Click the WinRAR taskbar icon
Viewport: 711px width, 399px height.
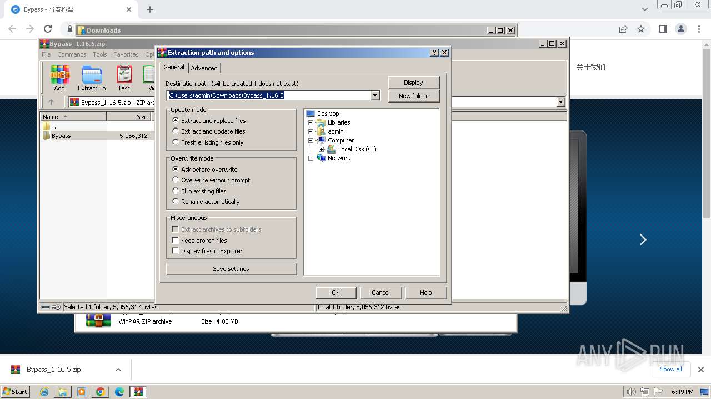(x=138, y=392)
